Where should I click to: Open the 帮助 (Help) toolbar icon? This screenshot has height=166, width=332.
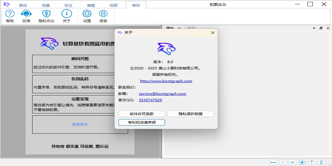coord(10,16)
